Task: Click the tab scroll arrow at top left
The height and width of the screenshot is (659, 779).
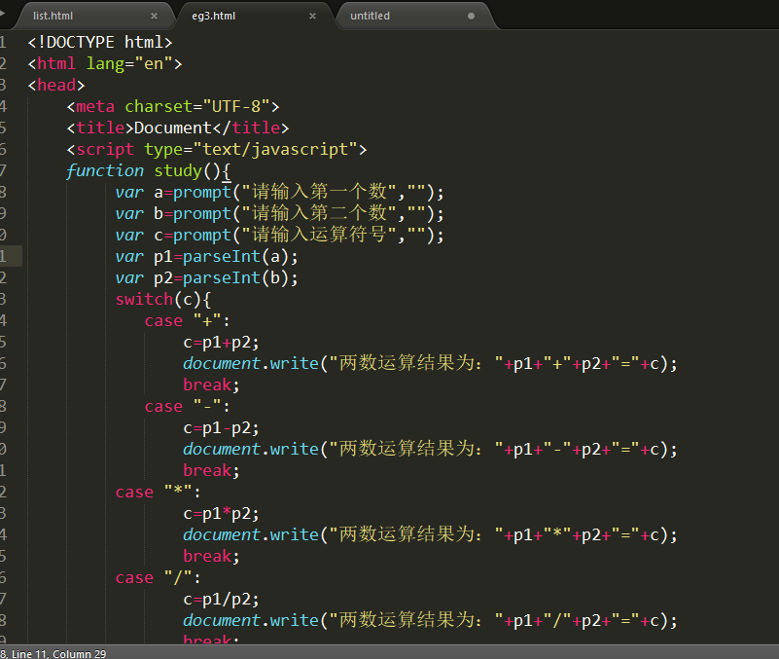Action: pos(4,14)
